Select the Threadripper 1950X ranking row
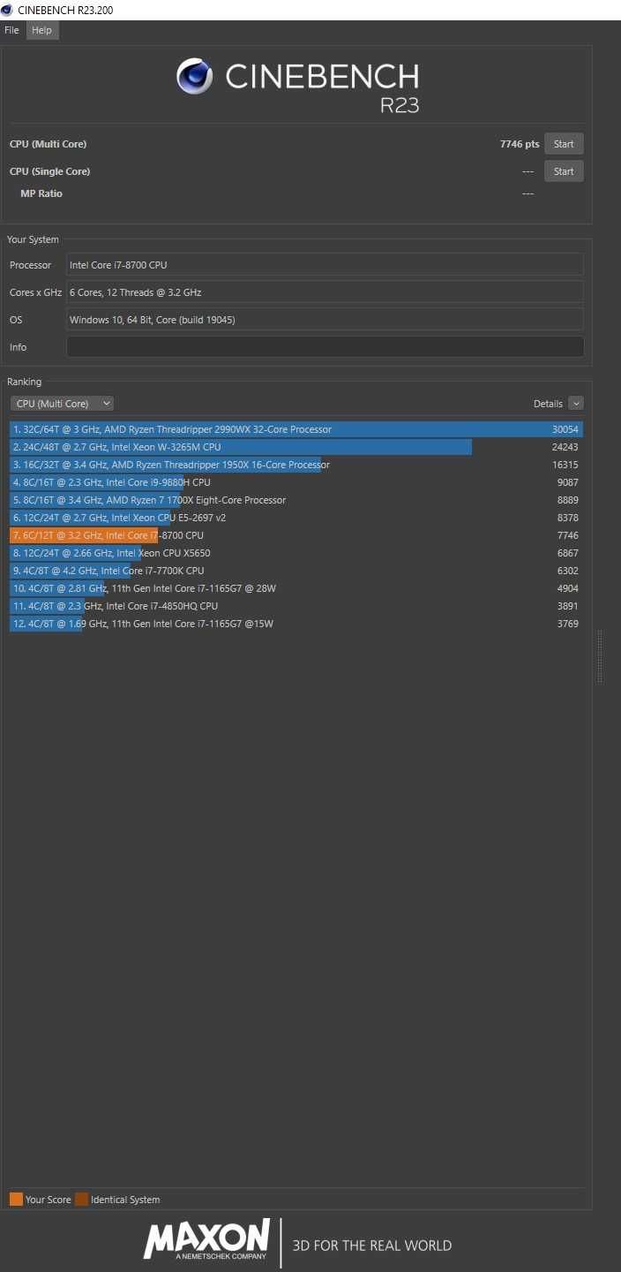This screenshot has width=621, height=1272. [x=296, y=465]
